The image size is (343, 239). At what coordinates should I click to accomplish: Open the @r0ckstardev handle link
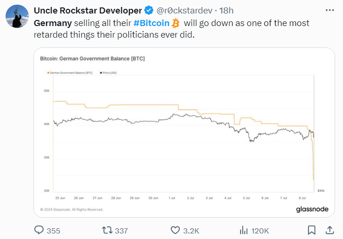click(x=184, y=11)
